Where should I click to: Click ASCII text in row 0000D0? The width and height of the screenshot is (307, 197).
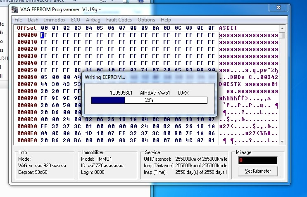click(248, 126)
